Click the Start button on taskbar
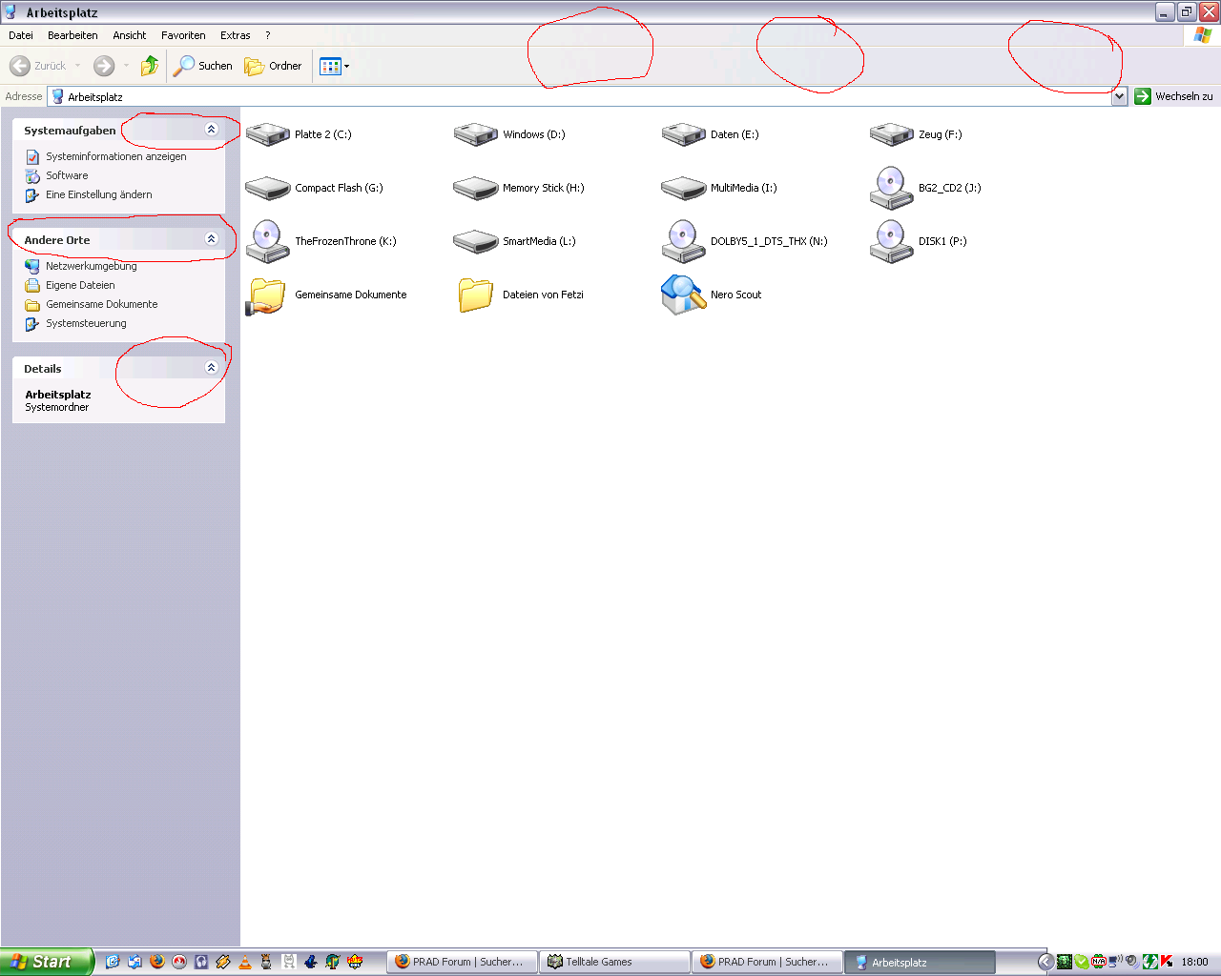 pyautogui.click(x=46, y=962)
